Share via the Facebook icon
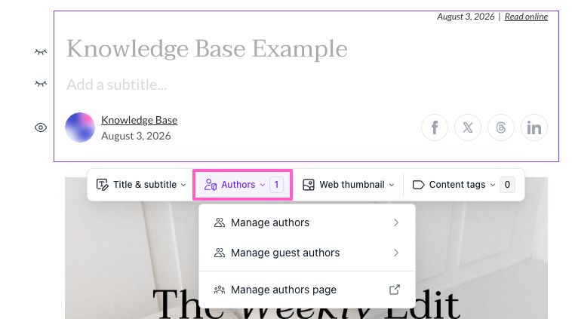The image size is (572, 319). click(435, 127)
